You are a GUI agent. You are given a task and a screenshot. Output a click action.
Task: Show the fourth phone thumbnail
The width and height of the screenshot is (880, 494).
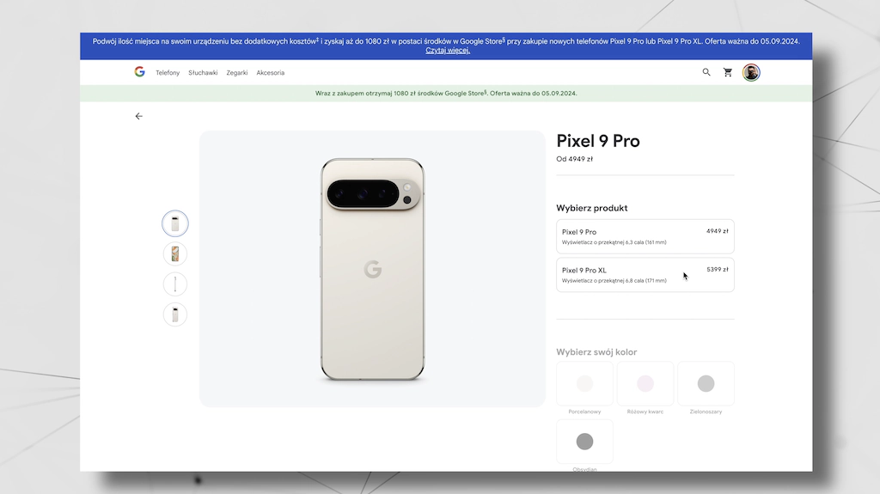coord(175,314)
